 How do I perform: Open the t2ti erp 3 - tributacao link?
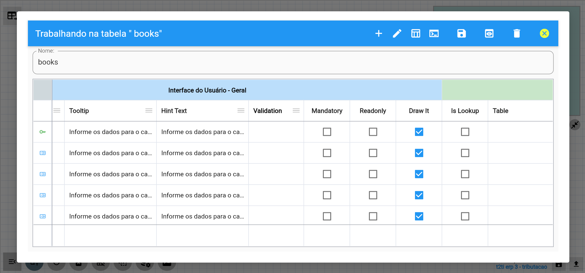point(521,267)
